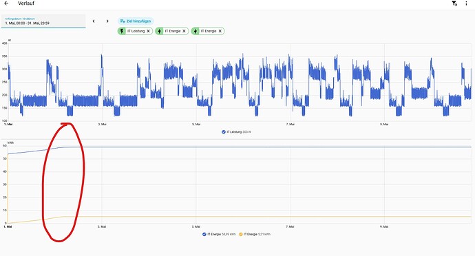
Task: Open the three-dot overflow menu
Action: pyautogui.click(x=466, y=3)
